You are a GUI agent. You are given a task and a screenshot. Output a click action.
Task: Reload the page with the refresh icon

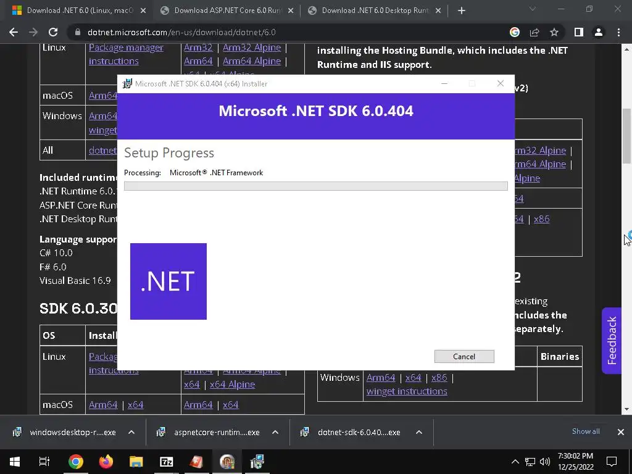coord(53,32)
